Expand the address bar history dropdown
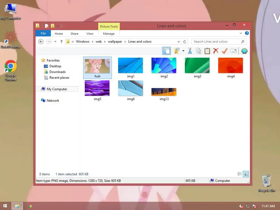Viewport: 280px width, 210px height. [x=179, y=42]
